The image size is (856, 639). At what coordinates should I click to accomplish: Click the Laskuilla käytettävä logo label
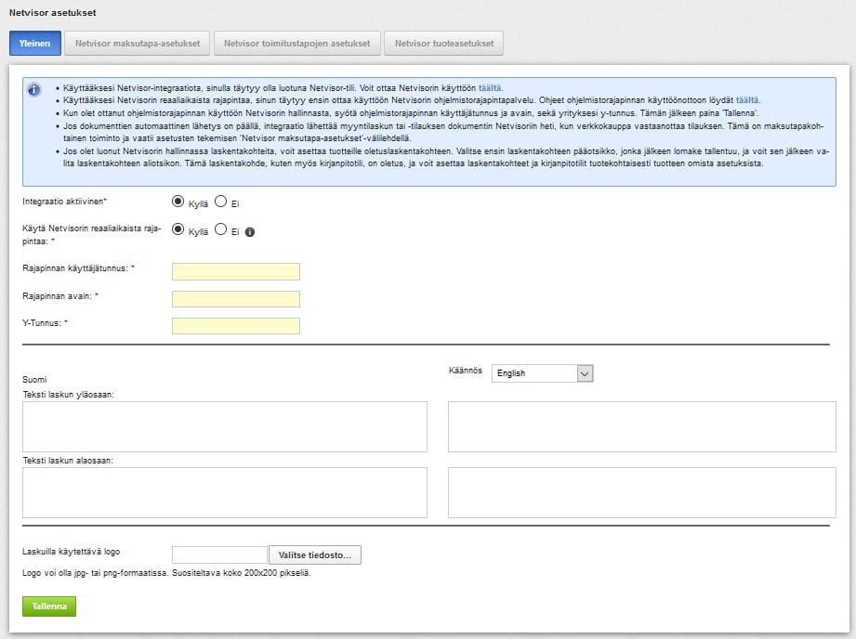(x=71, y=552)
